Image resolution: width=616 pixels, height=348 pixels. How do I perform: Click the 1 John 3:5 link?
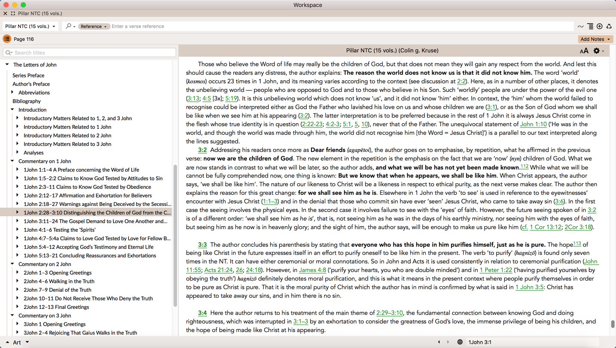tap(529, 287)
